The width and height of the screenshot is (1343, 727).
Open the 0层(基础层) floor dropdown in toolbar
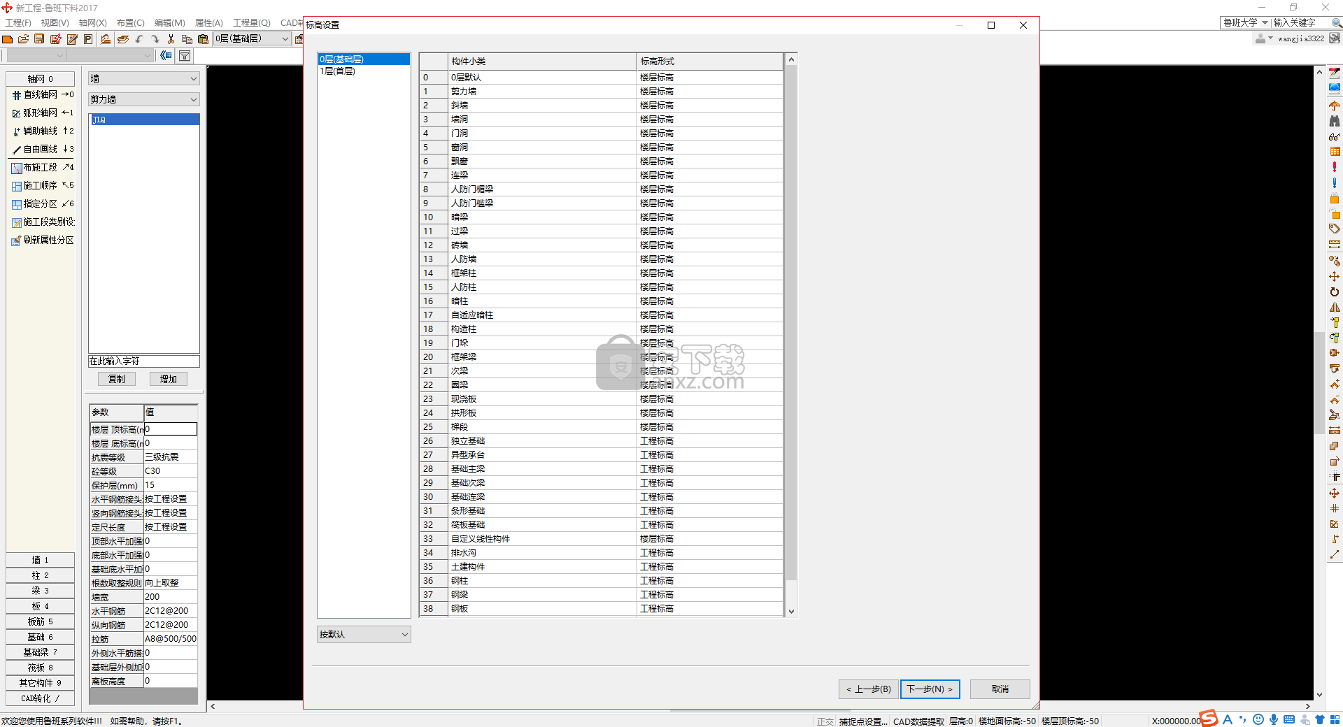click(x=253, y=39)
